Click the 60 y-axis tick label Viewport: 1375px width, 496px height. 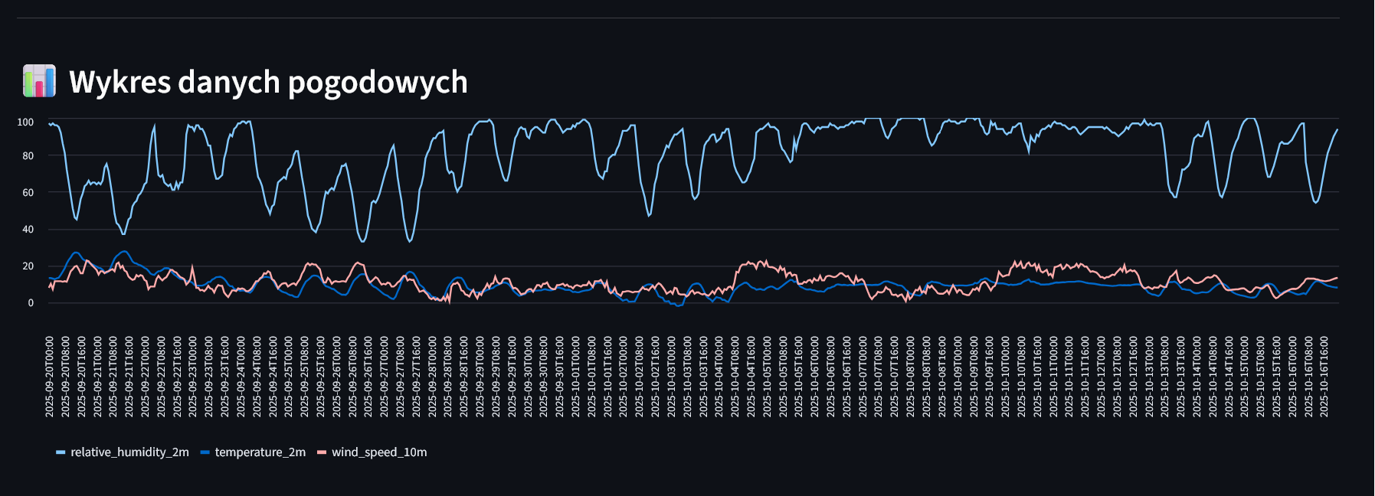28,193
